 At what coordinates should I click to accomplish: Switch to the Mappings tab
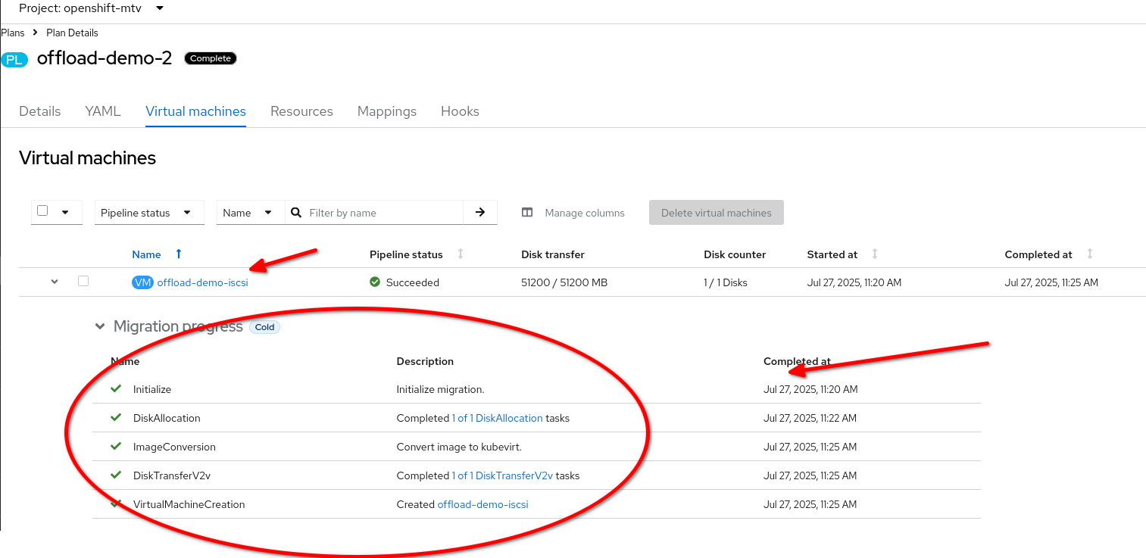coord(387,111)
